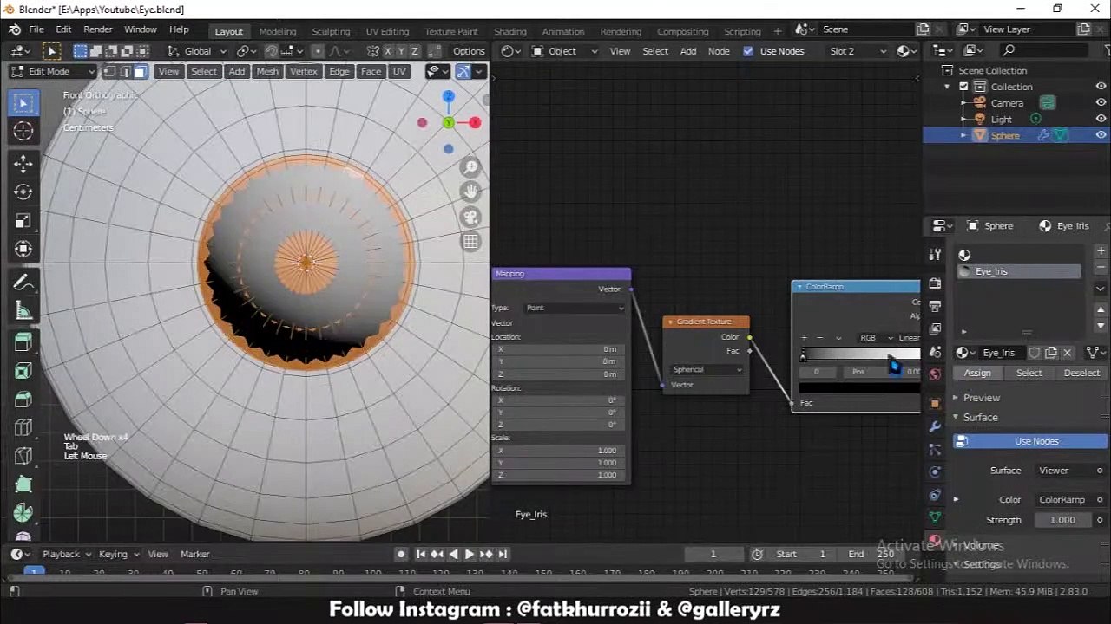Screen dimensions: 1111x624
Task: Open the Render properties tab
Action: pos(935,283)
